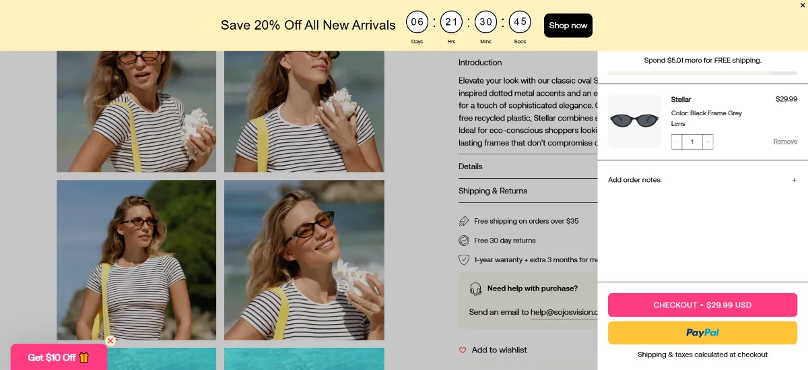Click the quantity input field in cart

[x=692, y=142]
